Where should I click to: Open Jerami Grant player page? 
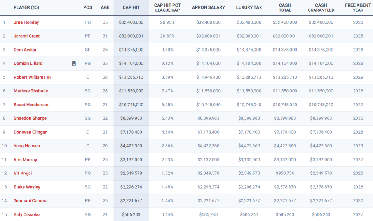point(27,36)
